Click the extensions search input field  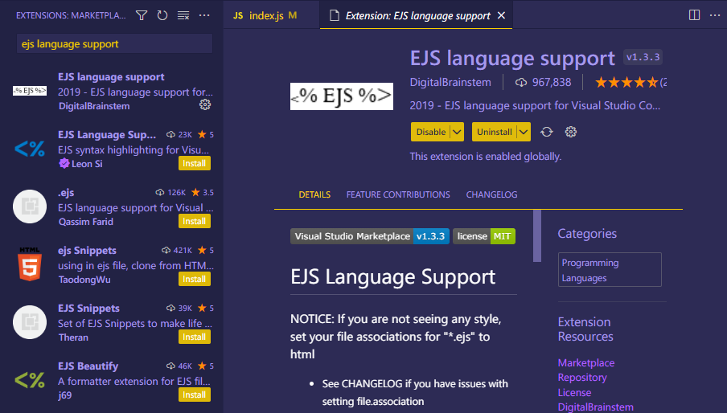coord(114,43)
